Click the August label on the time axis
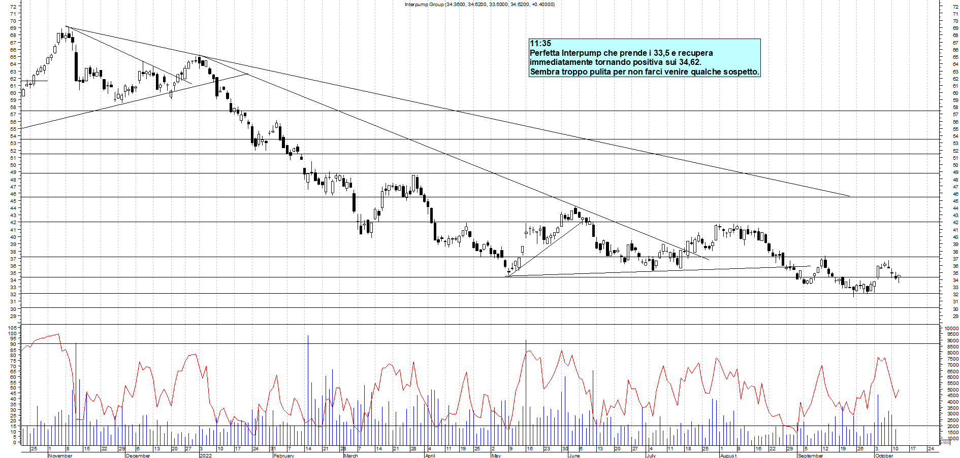Image resolution: width=960 pixels, height=458 pixels. (728, 455)
